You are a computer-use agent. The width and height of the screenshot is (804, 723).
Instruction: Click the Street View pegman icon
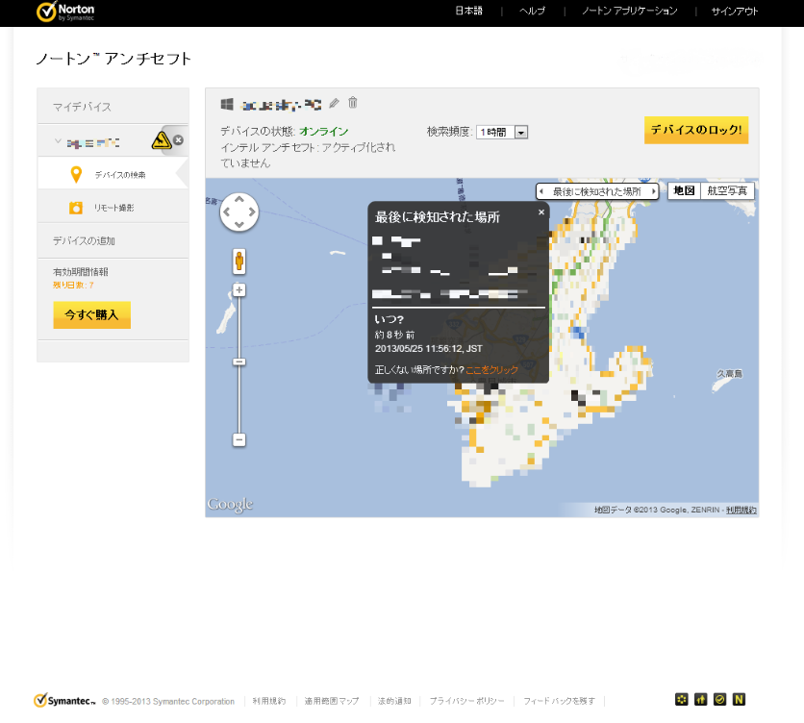coord(239,262)
